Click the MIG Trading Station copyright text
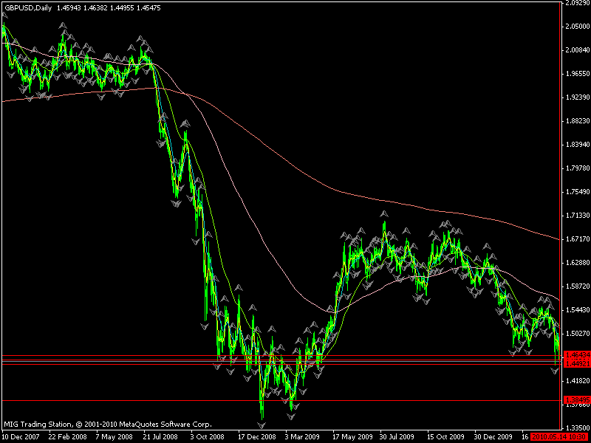 [107, 425]
